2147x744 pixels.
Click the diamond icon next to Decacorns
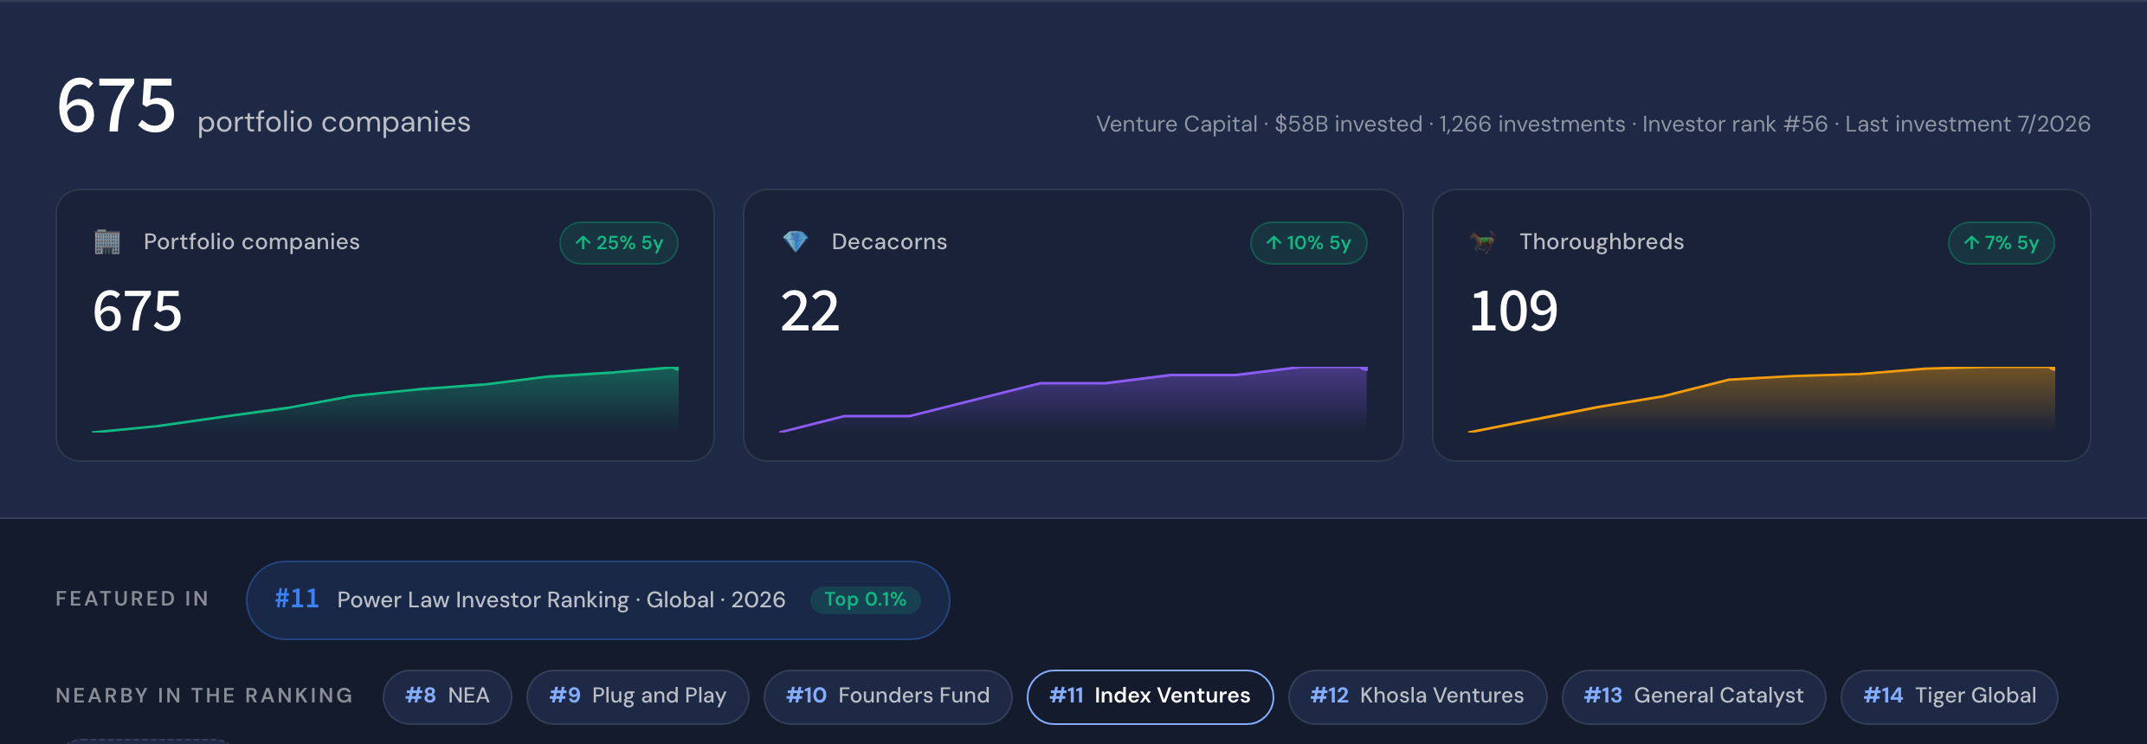(x=795, y=242)
